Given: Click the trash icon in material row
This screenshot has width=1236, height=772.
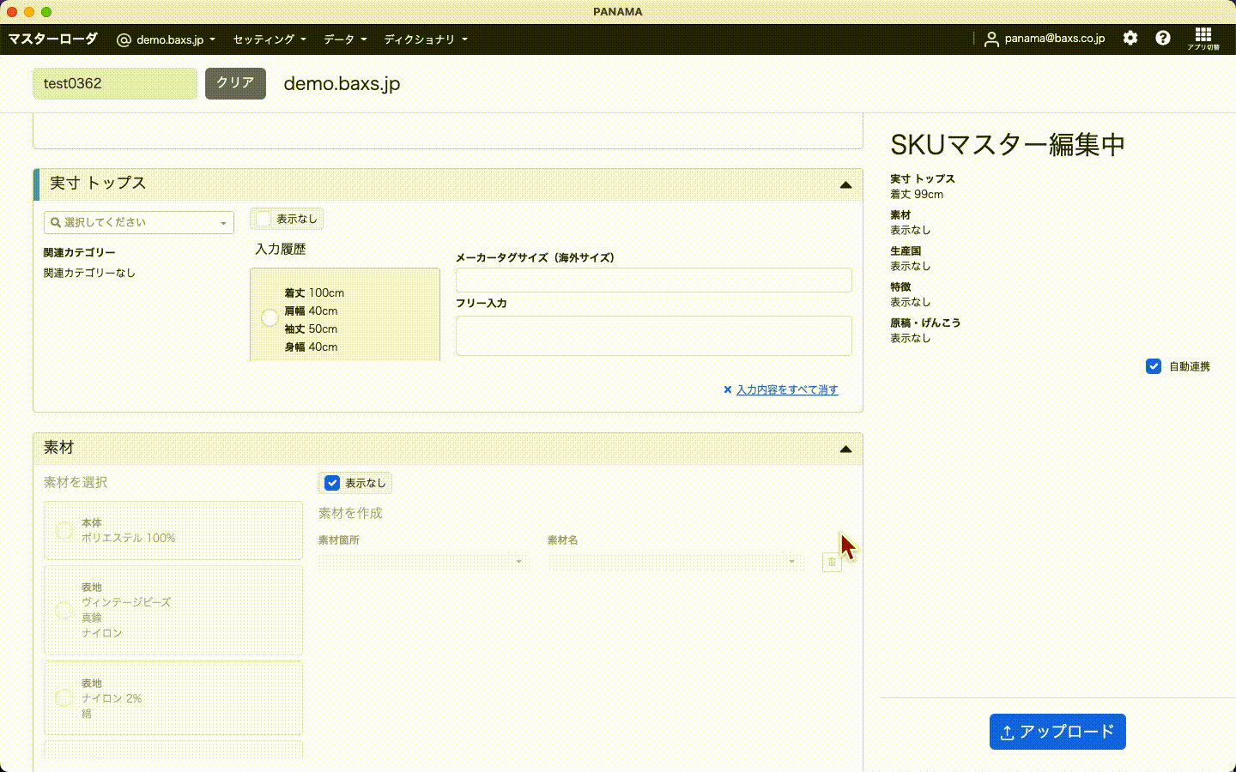Looking at the screenshot, I should click(x=832, y=562).
